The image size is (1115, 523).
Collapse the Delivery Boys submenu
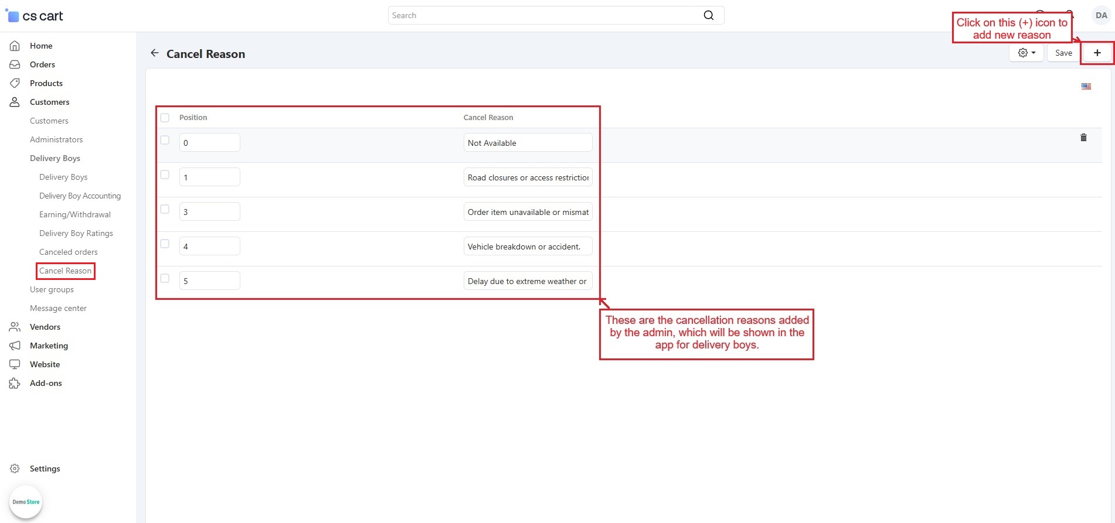pos(55,158)
